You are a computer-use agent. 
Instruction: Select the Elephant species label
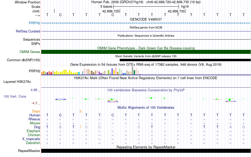tap(34, 131)
